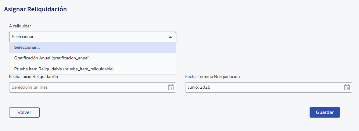This screenshot has width=359, height=131.
Task: Collapse the list using the caret arrow
Action: tap(170, 37)
